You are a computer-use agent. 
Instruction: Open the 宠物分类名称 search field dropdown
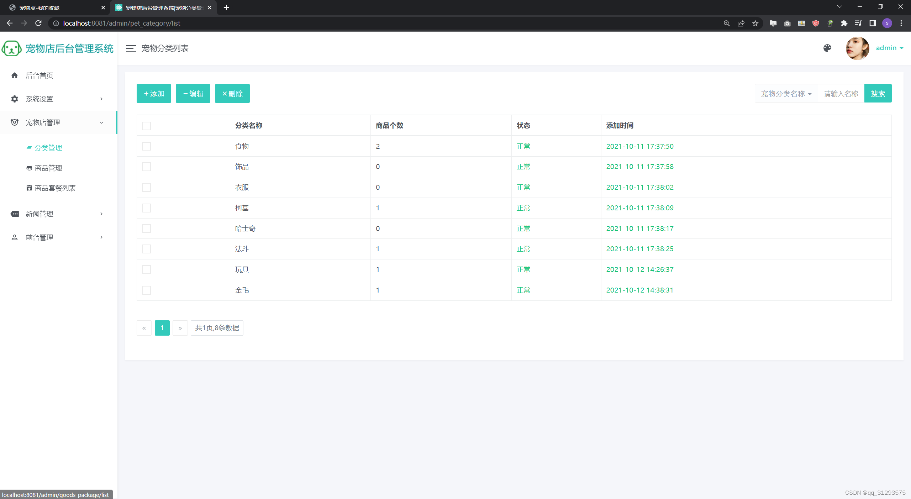coord(786,94)
